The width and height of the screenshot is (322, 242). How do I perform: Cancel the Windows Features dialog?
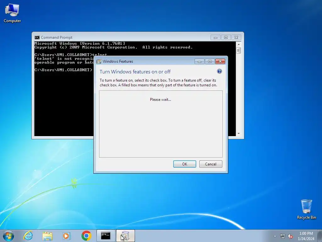[211, 164]
